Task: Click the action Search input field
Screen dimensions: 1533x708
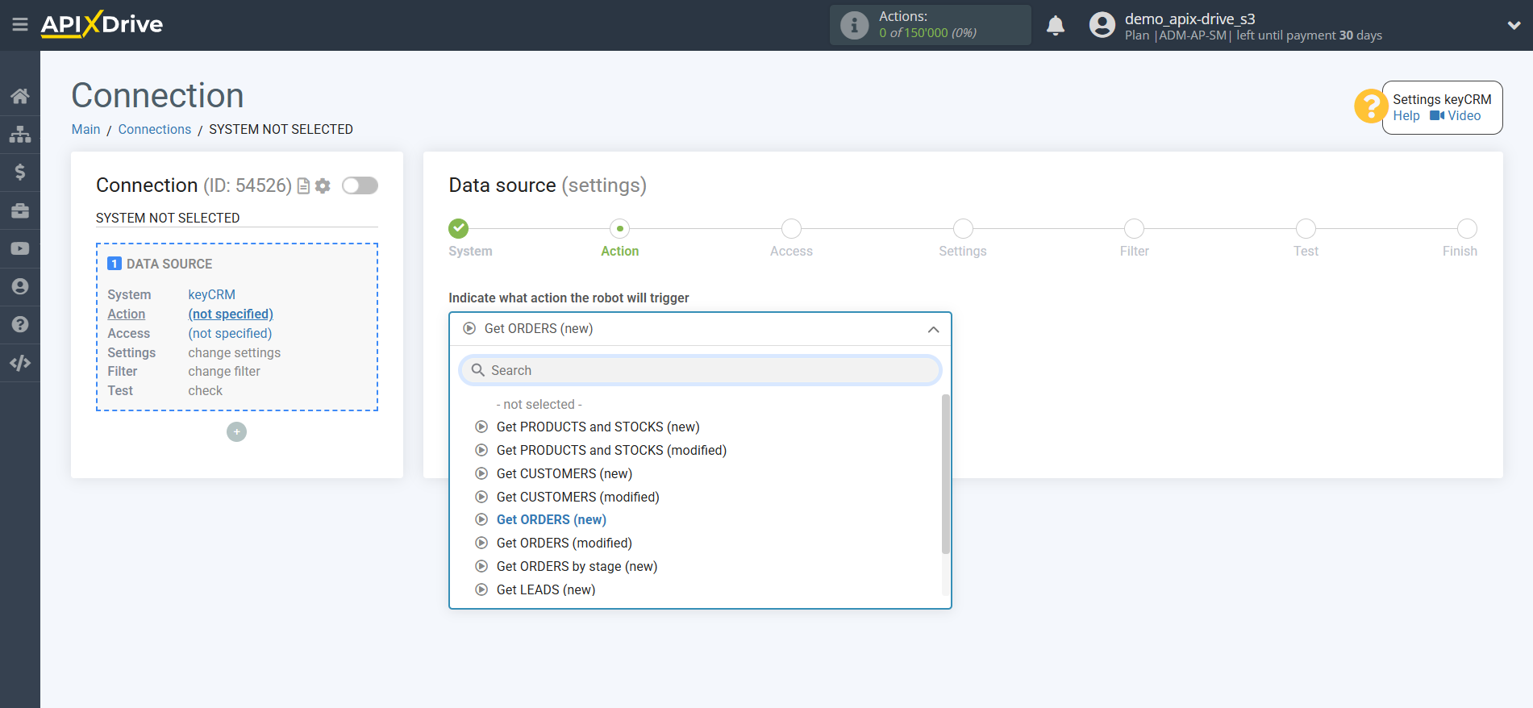Action: point(700,370)
